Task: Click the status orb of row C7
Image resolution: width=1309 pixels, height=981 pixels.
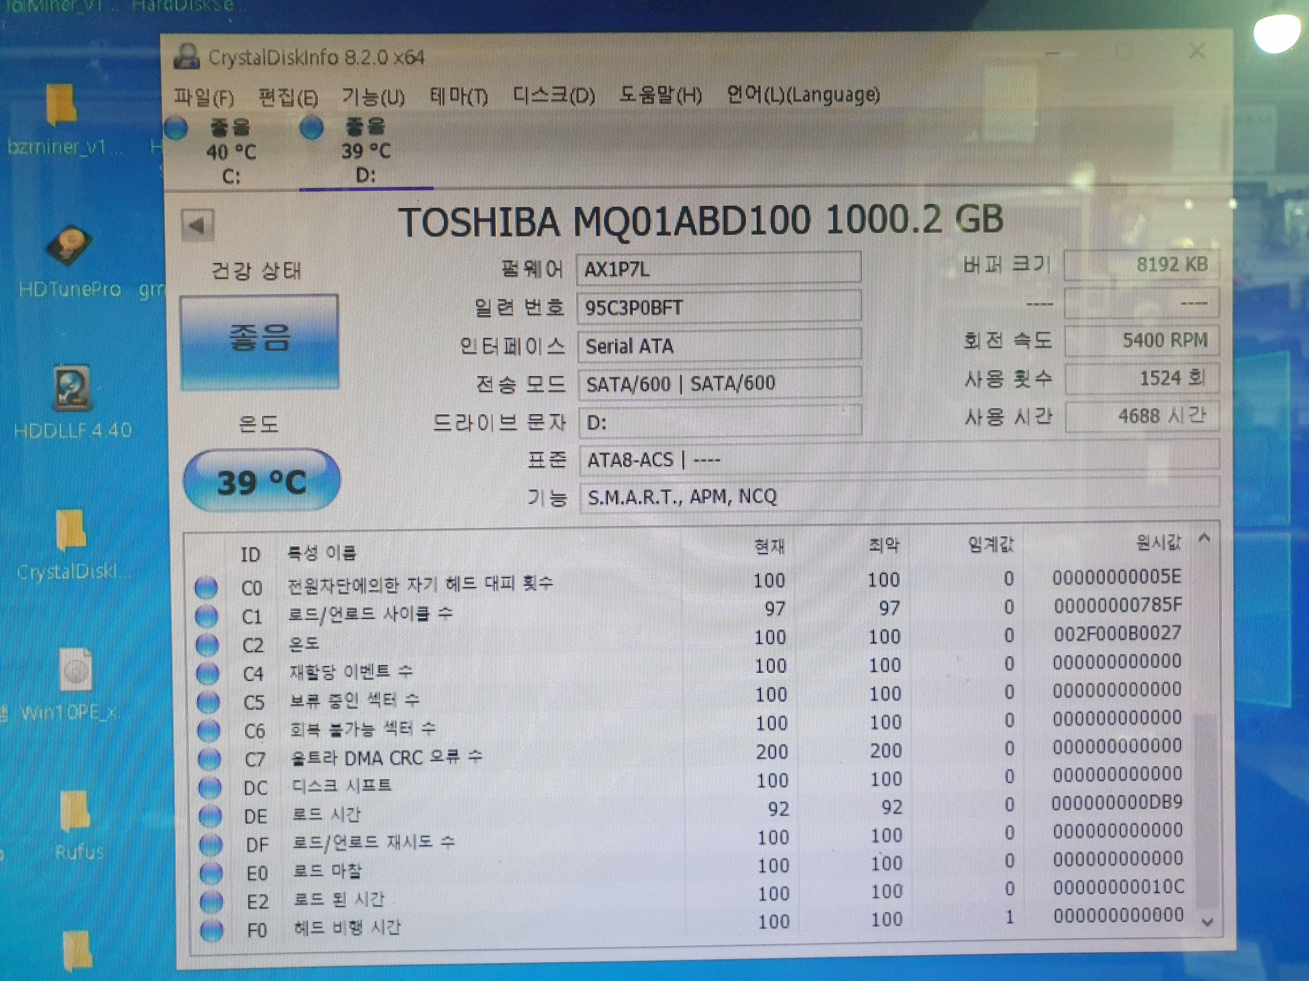Action: [x=209, y=759]
